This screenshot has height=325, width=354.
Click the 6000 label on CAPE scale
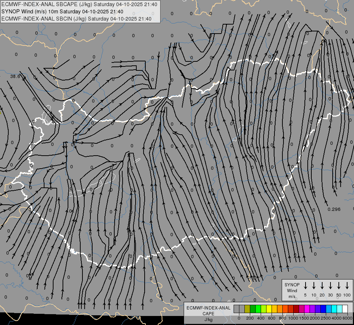[347, 318]
